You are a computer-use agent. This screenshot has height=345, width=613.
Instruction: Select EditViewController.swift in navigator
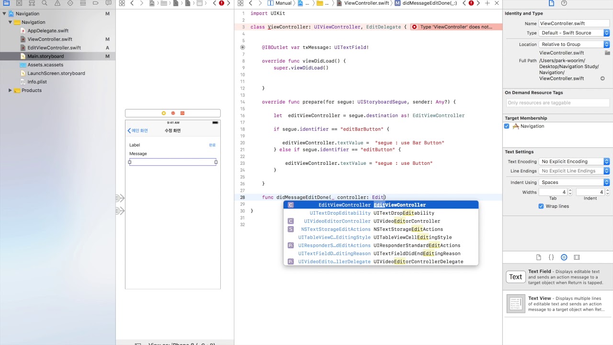pyautogui.click(x=54, y=48)
